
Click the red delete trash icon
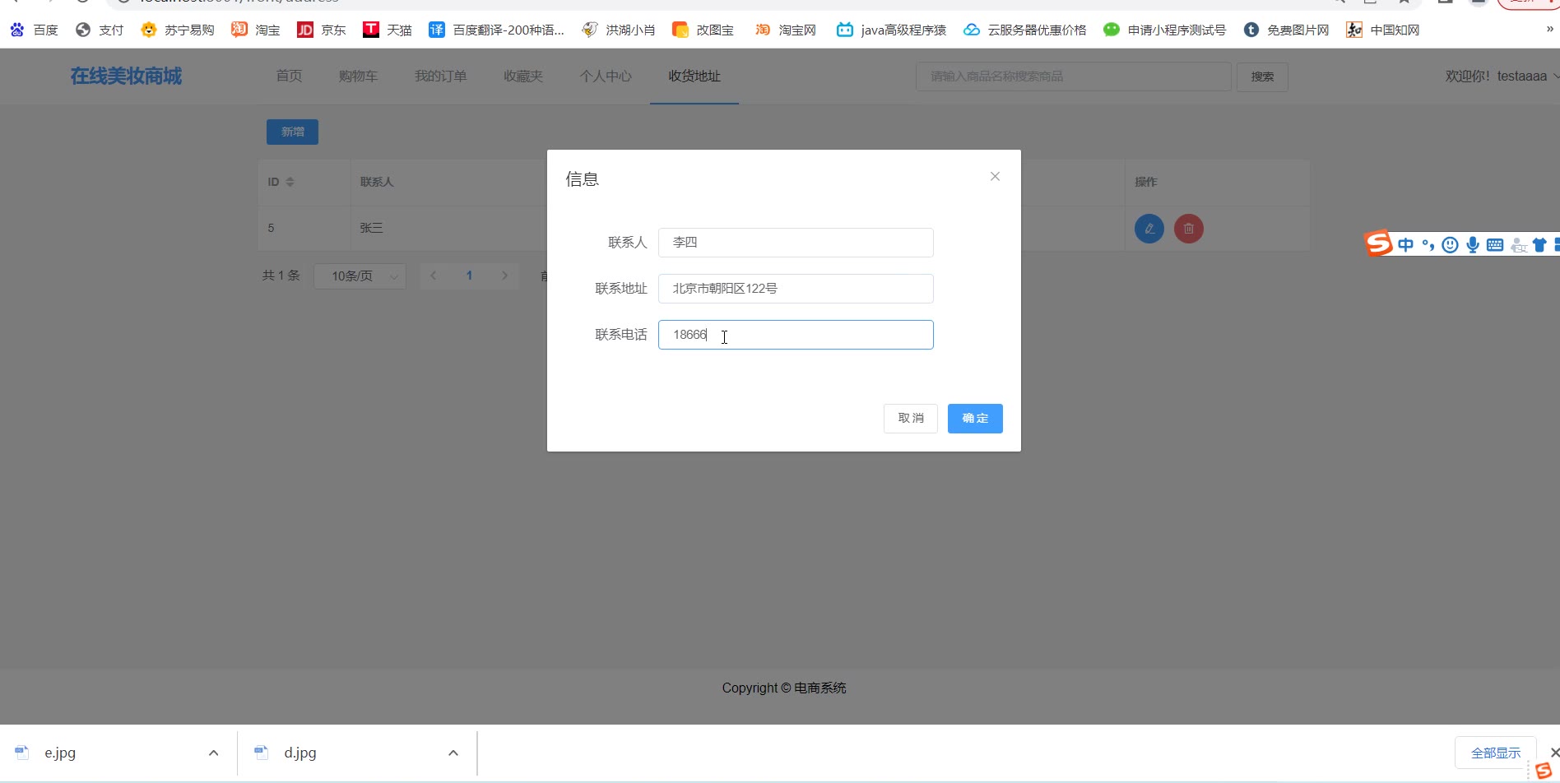[1188, 229]
